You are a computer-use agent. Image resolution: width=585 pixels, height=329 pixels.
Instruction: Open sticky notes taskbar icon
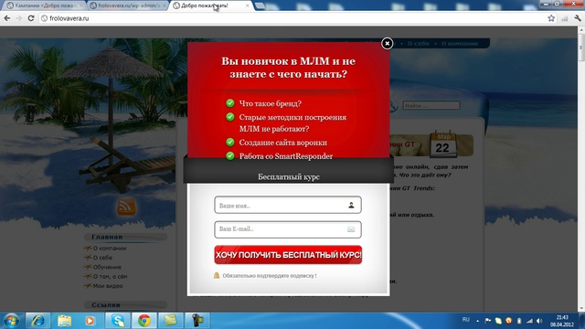171,321
